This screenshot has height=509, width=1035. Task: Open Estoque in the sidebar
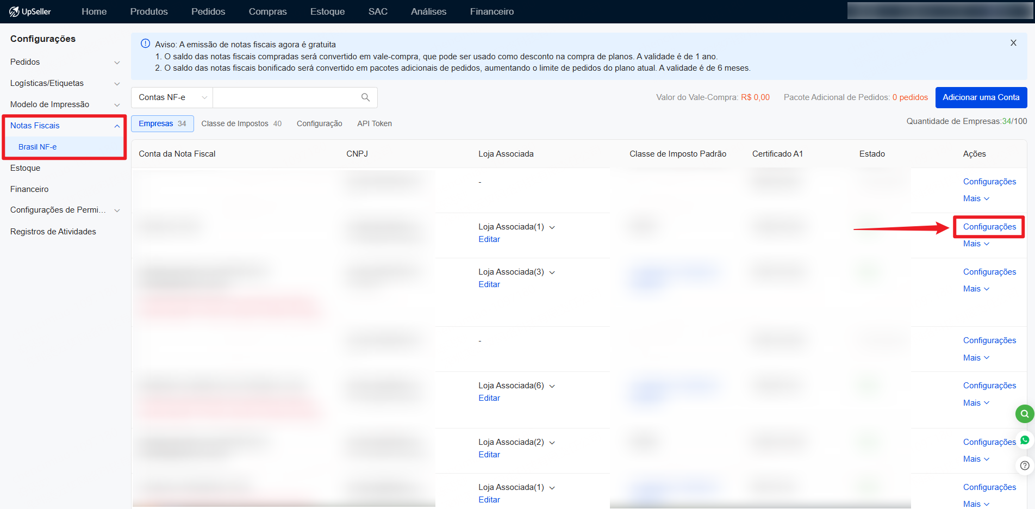[x=25, y=168]
